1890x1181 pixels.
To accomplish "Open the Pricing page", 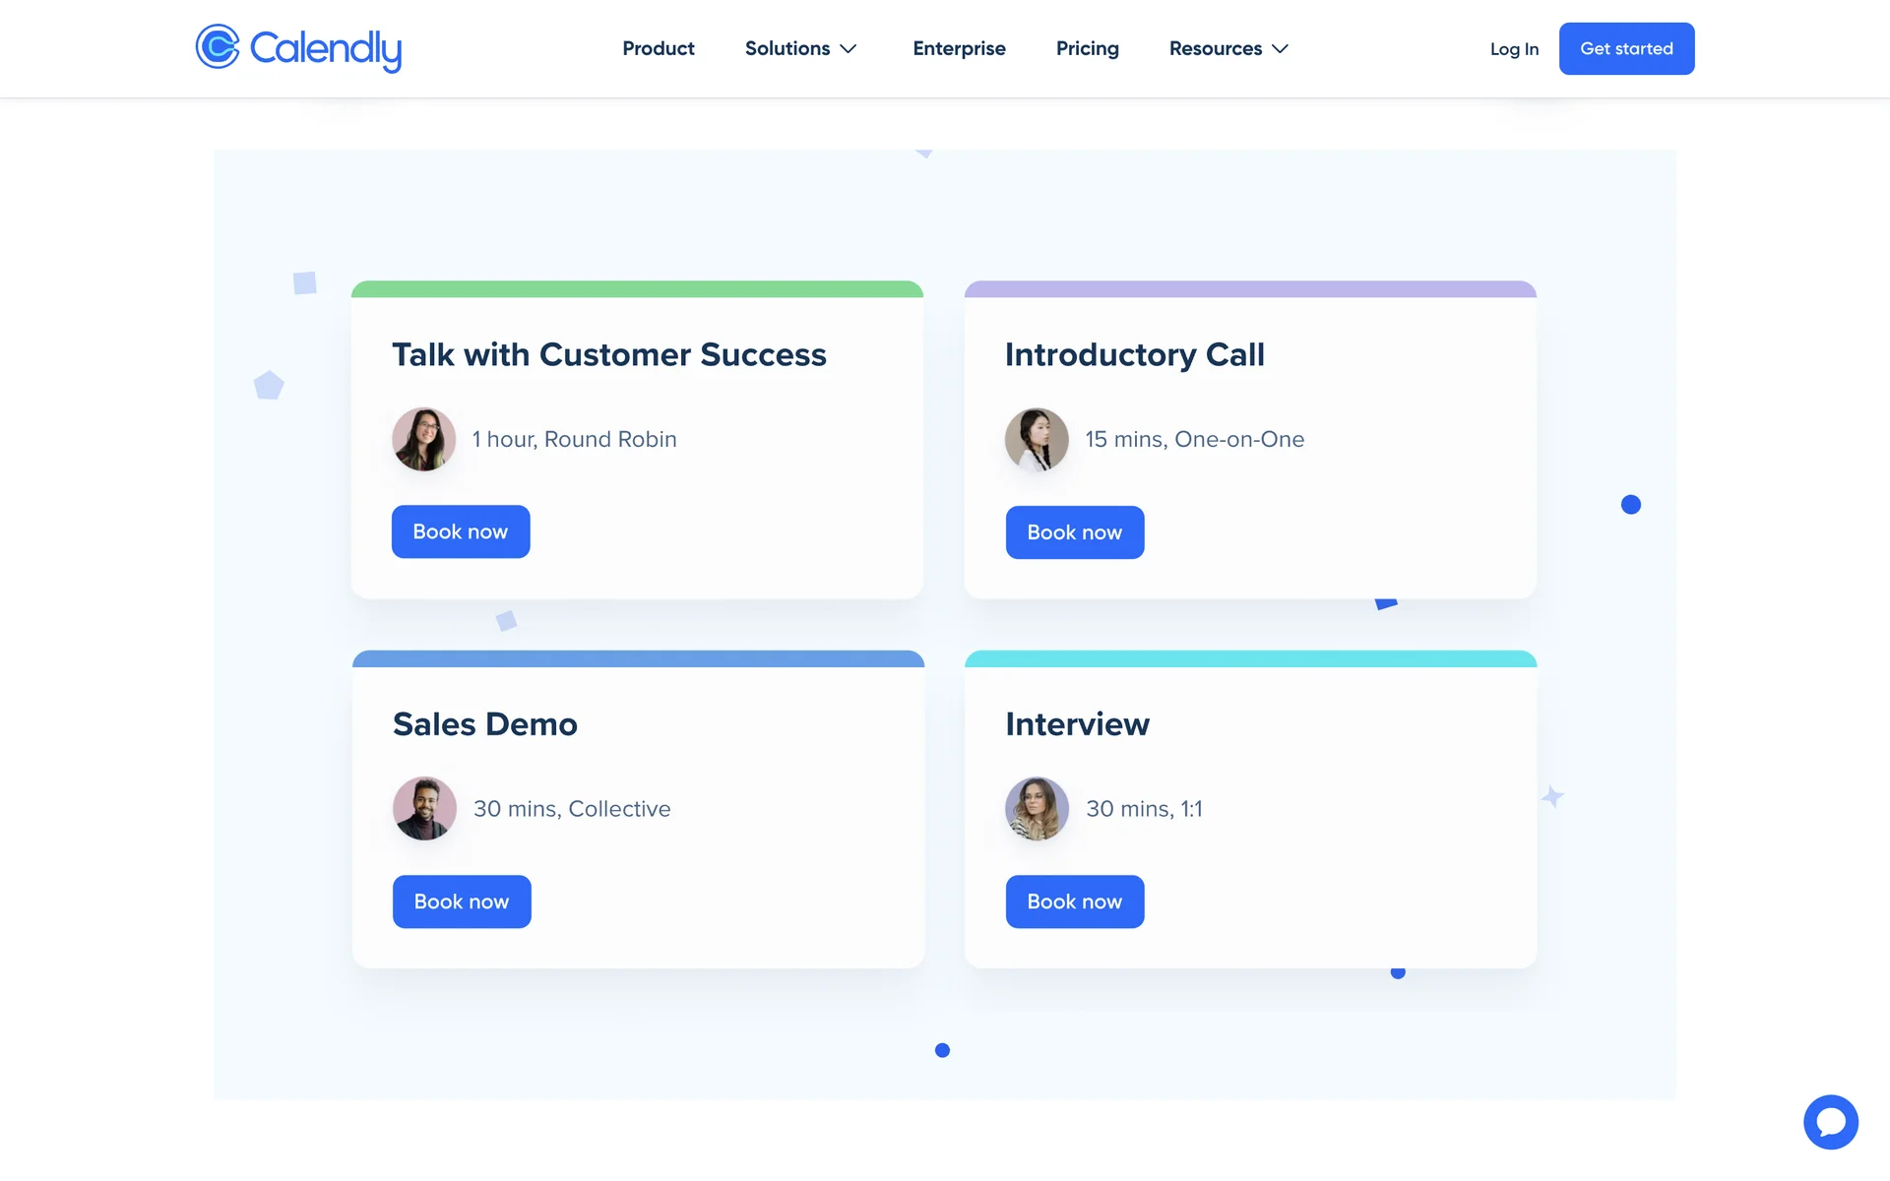I will click(x=1087, y=48).
